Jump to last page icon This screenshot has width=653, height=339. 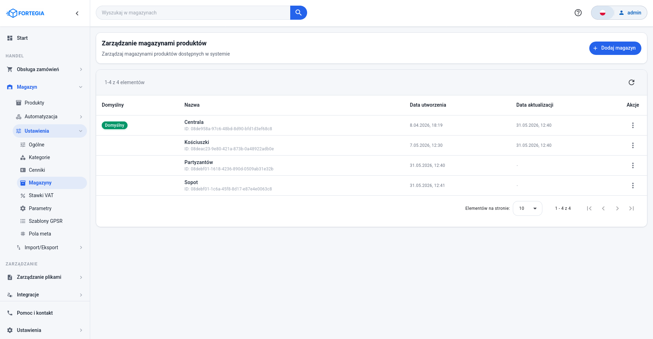632,208
